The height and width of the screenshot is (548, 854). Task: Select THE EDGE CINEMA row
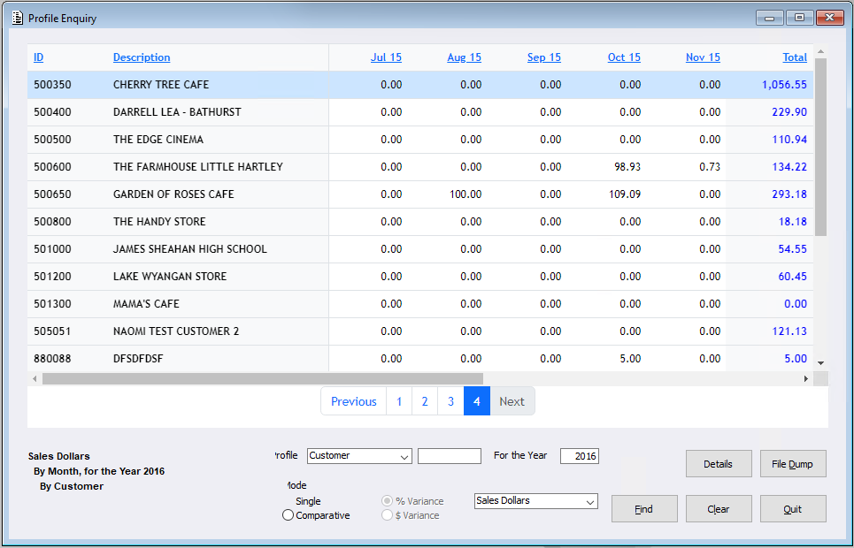(419, 140)
